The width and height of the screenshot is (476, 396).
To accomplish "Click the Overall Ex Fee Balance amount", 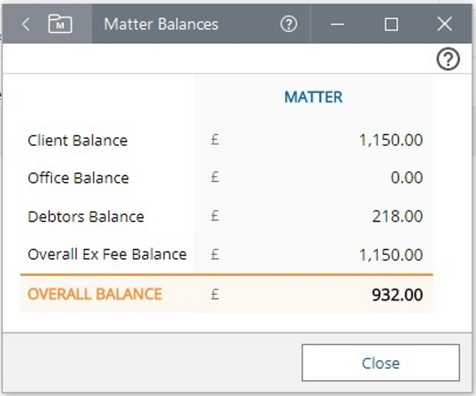I will pos(391,255).
